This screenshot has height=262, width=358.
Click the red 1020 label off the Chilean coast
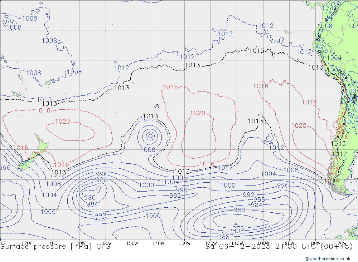point(299,125)
